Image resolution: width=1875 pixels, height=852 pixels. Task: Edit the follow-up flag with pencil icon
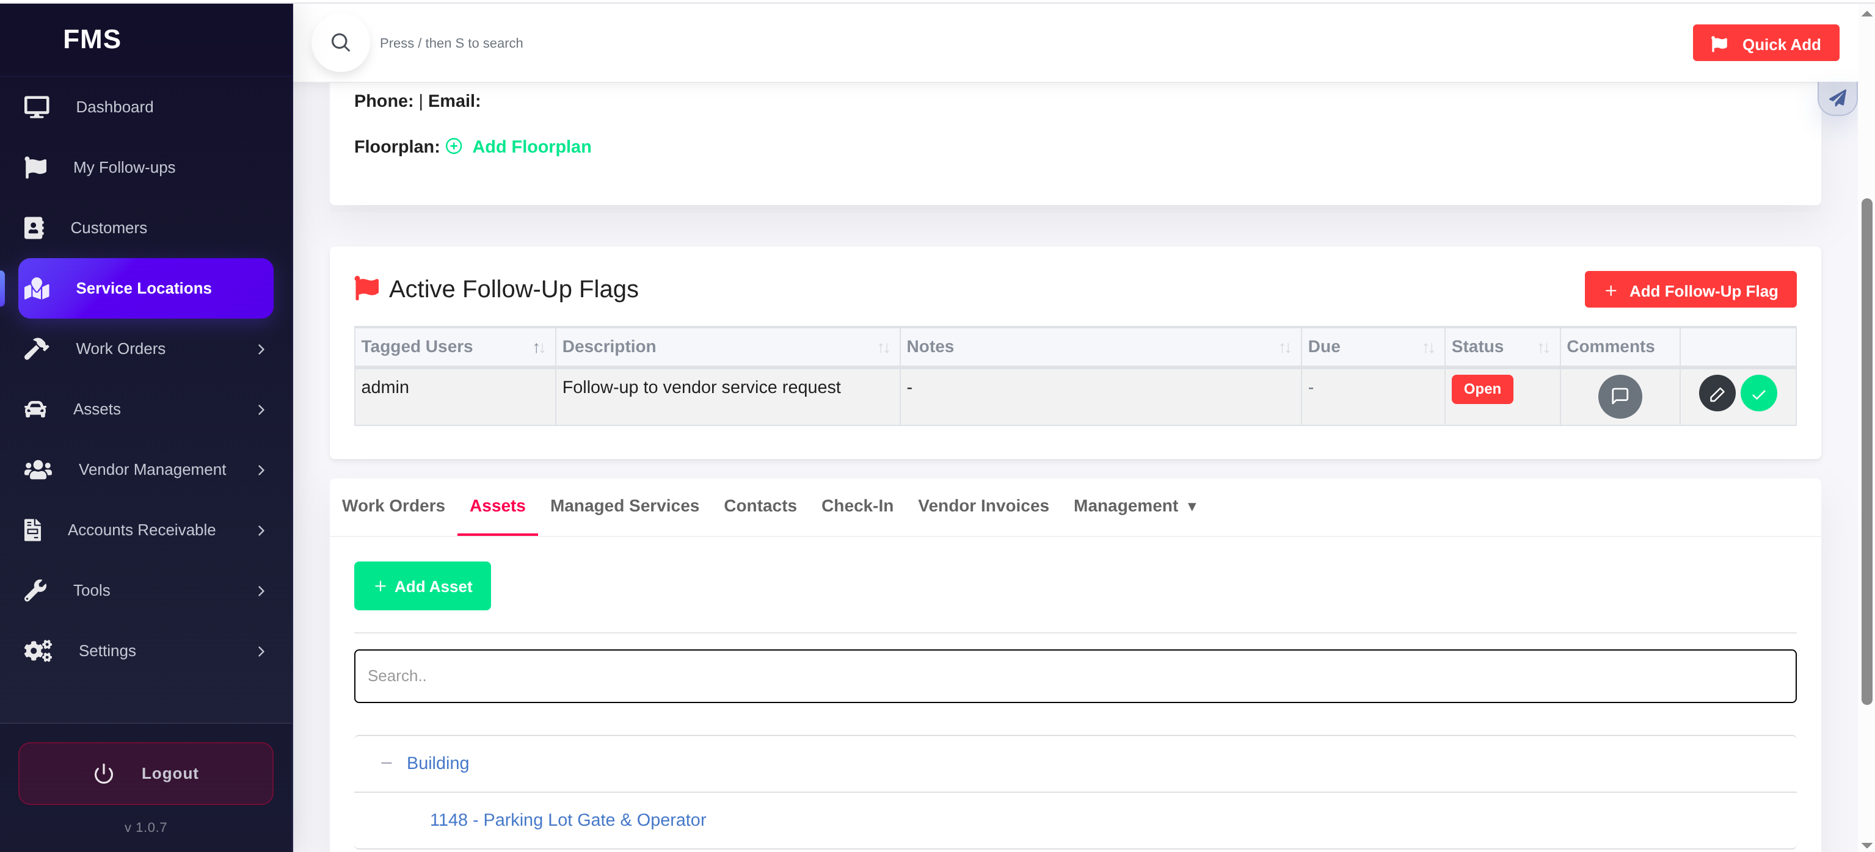(x=1717, y=394)
